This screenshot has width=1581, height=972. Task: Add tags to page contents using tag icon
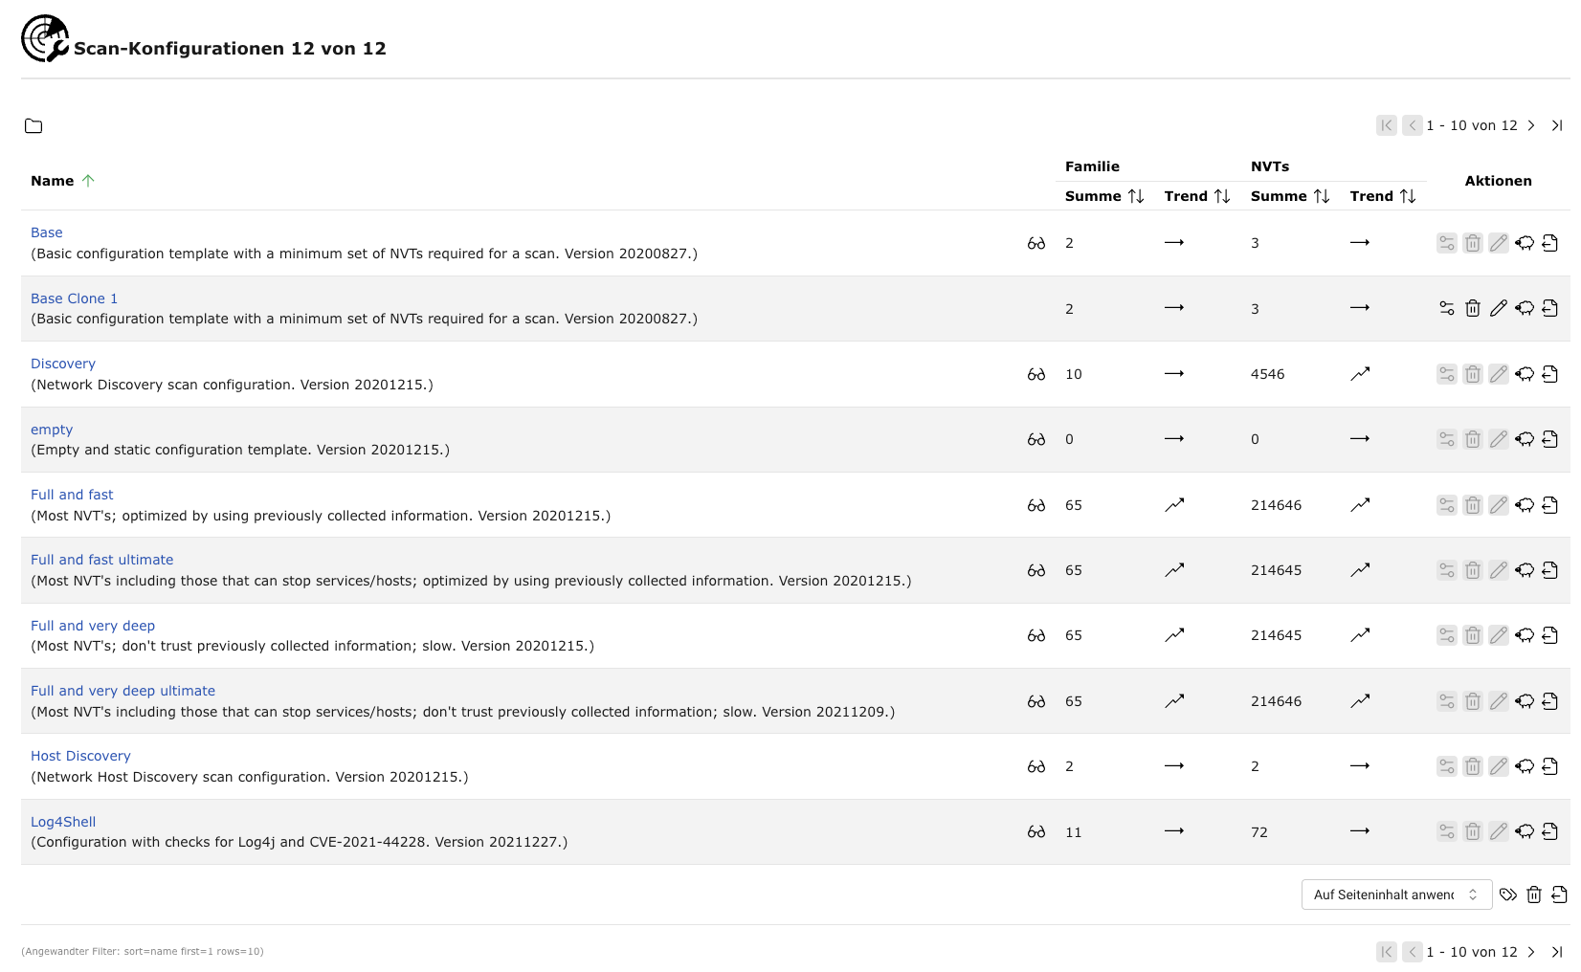[x=1508, y=895]
